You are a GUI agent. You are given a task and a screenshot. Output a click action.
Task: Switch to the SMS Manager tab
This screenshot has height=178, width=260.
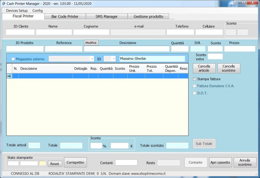(x=107, y=17)
